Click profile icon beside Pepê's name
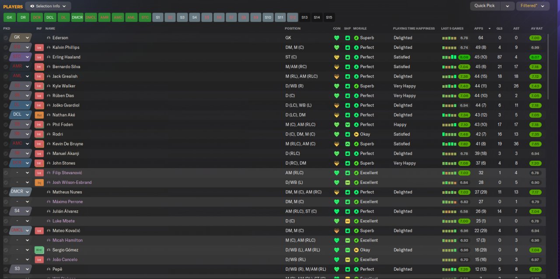The height and width of the screenshot is (279, 560). [49, 269]
